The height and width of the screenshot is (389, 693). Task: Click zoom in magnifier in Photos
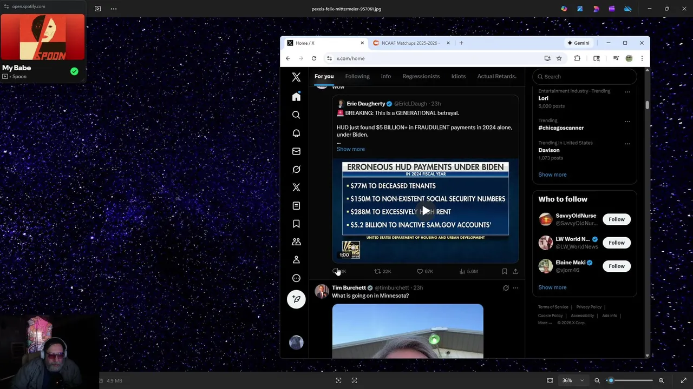(661, 380)
